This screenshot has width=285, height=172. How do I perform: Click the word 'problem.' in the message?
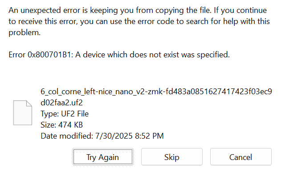click(x=24, y=32)
